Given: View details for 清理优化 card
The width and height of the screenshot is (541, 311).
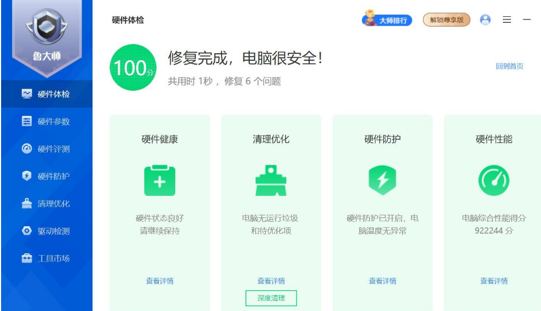Looking at the screenshot, I should tap(271, 281).
